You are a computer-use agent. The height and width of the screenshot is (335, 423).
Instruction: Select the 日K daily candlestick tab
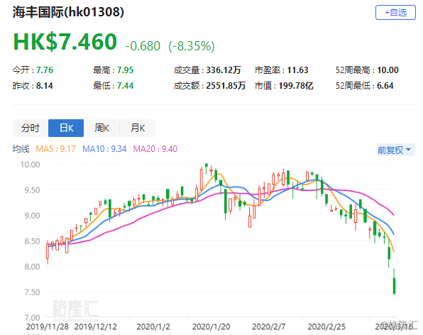[66, 128]
